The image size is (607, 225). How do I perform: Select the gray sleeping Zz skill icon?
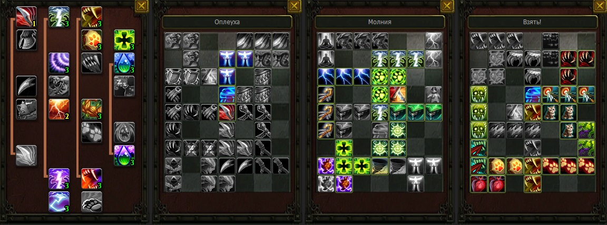(124, 86)
